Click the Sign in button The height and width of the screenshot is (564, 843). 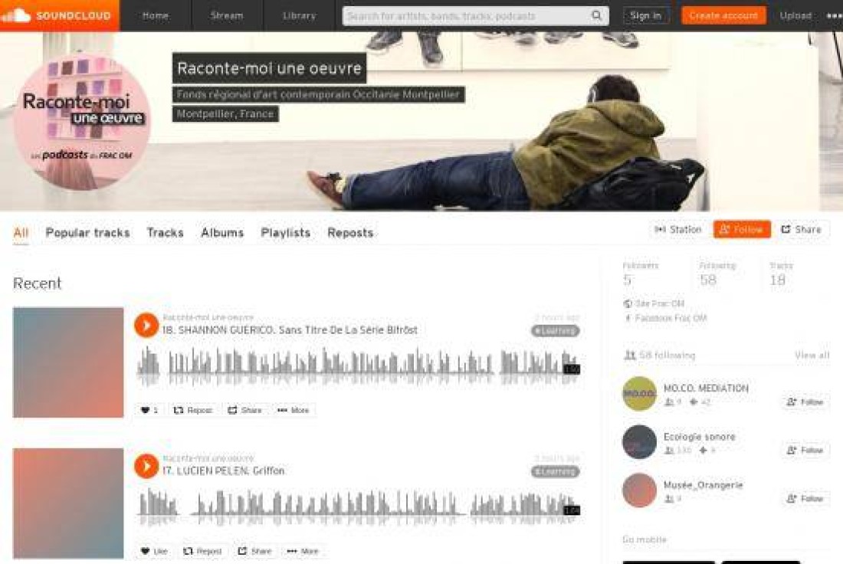(x=645, y=16)
